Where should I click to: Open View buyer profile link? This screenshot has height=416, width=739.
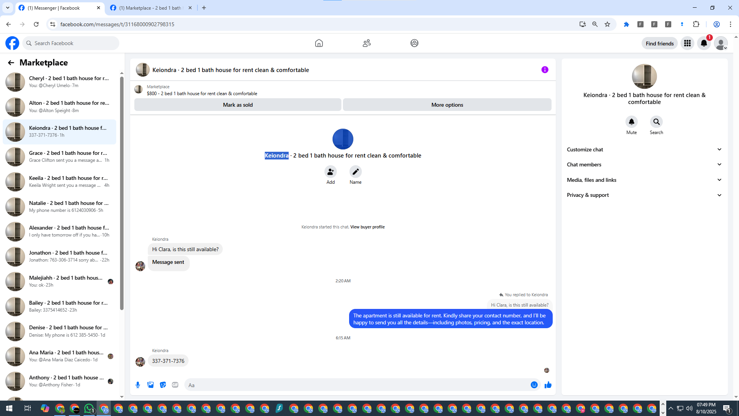(x=367, y=227)
